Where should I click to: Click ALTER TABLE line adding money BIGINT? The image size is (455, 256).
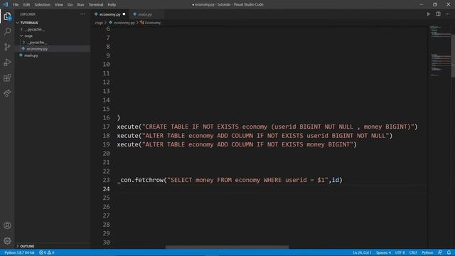coord(237,144)
